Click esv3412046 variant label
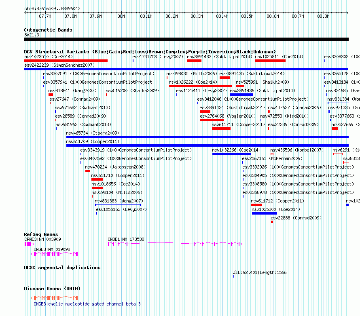The width and height of the screenshot is (360, 316). [253, 99]
